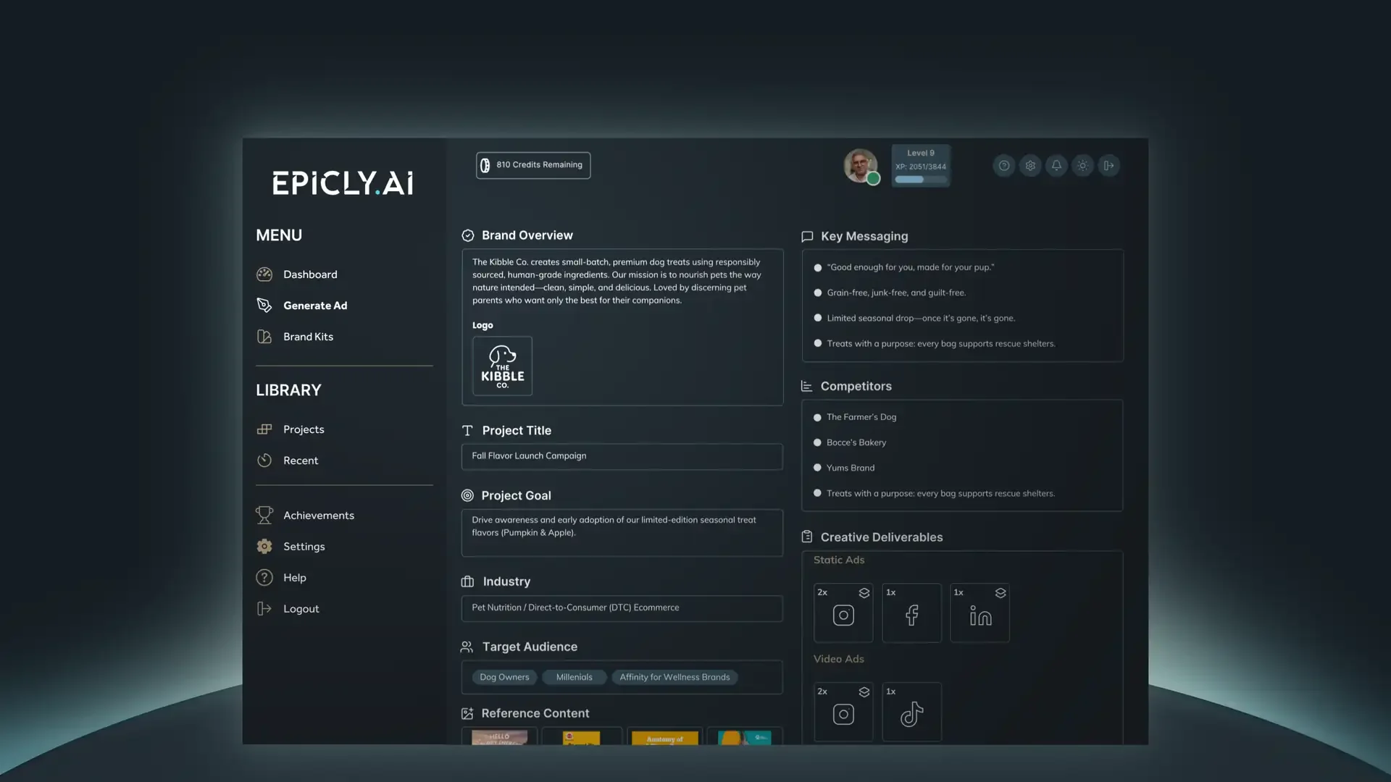Click the gear icon in the top bar
This screenshot has width=1391, height=782.
1029,165
